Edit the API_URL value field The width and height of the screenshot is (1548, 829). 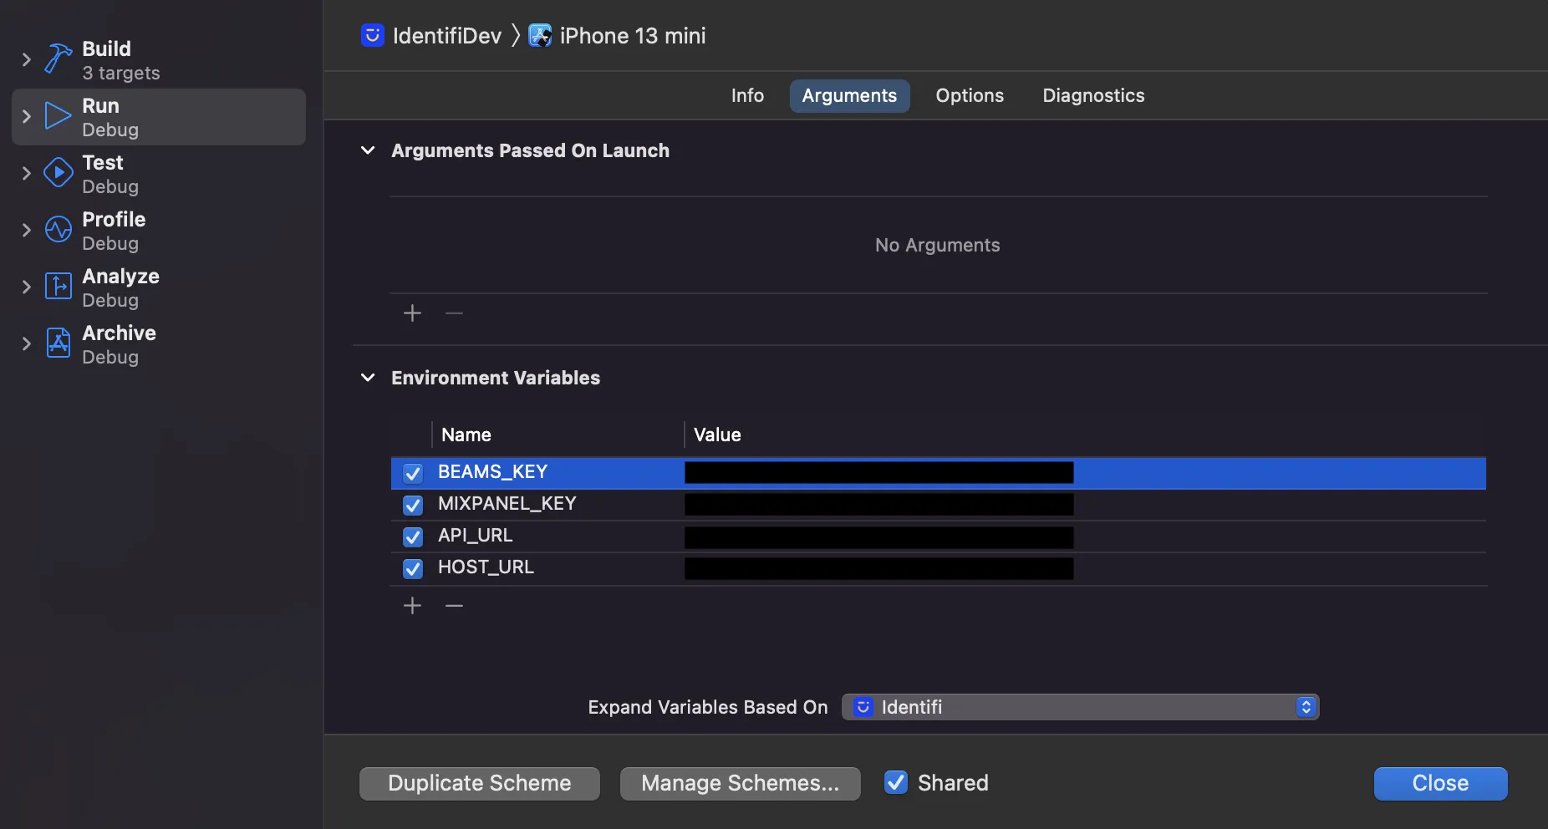[878, 537]
